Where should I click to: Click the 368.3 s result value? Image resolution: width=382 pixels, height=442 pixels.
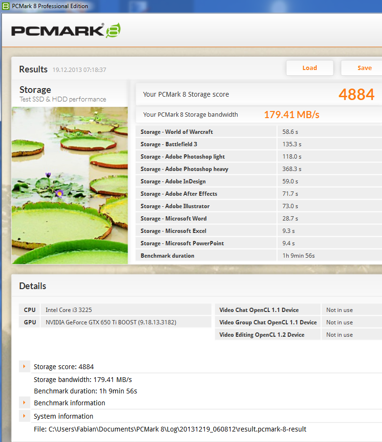(x=292, y=169)
